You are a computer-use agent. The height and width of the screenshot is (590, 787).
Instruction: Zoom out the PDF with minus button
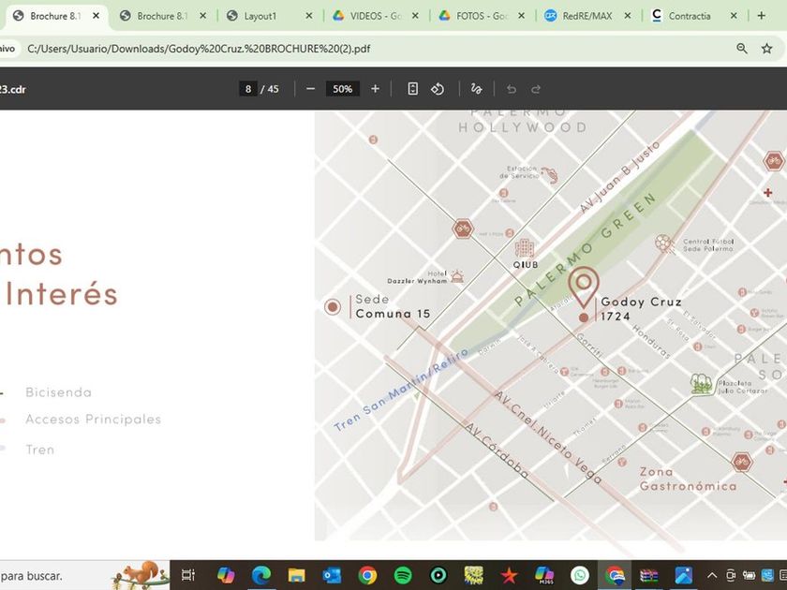pos(310,89)
